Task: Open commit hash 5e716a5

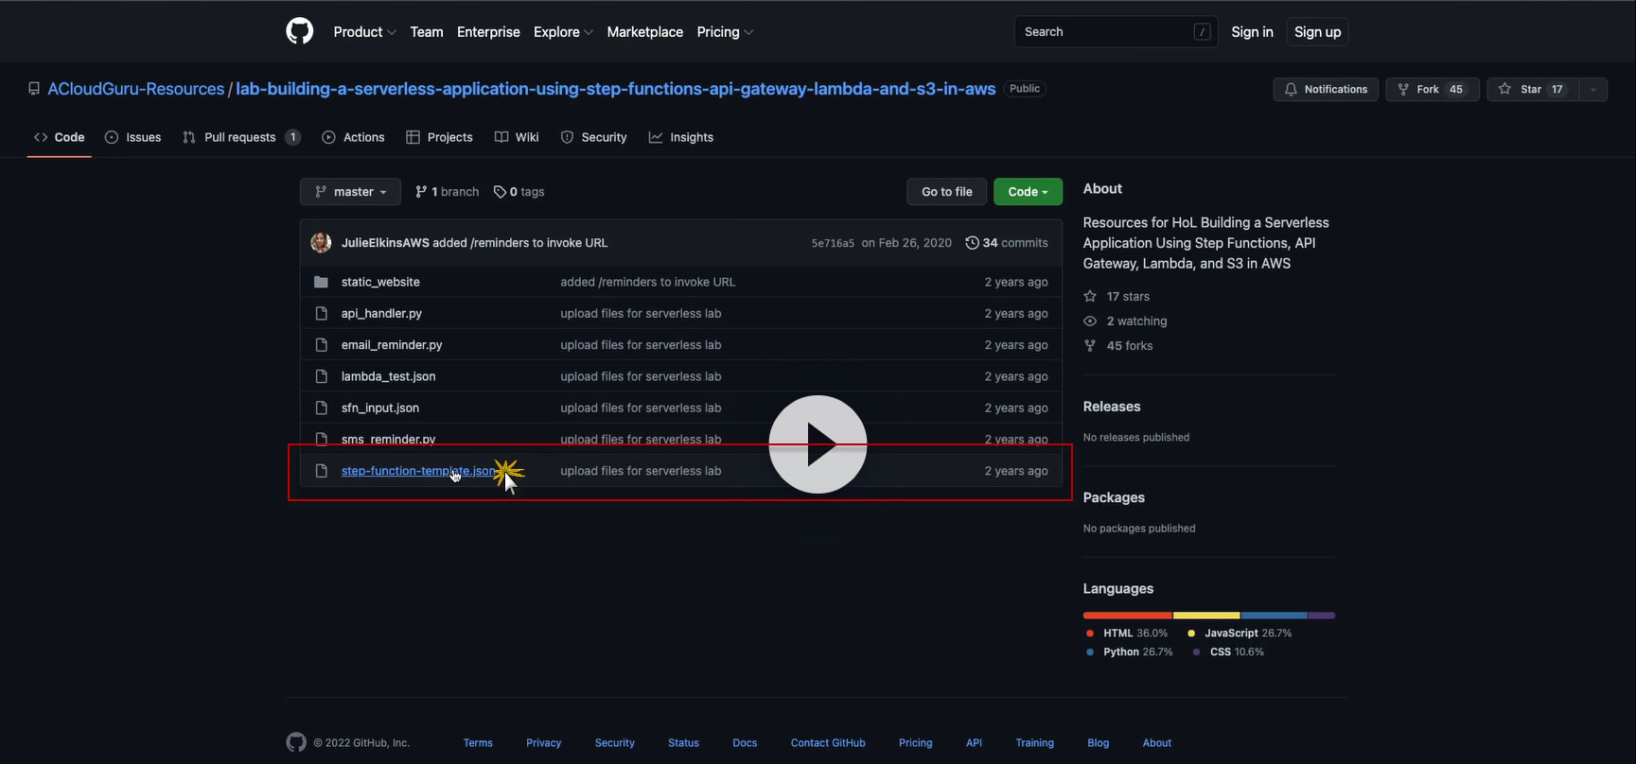Action: point(833,243)
